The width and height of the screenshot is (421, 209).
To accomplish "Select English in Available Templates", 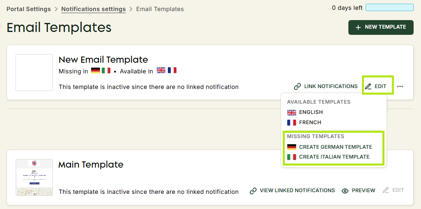I will pos(305,112).
